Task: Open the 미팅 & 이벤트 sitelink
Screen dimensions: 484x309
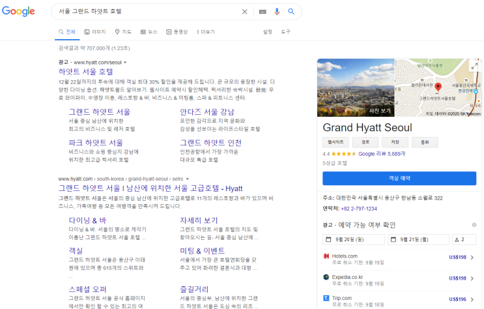Action: [202, 250]
